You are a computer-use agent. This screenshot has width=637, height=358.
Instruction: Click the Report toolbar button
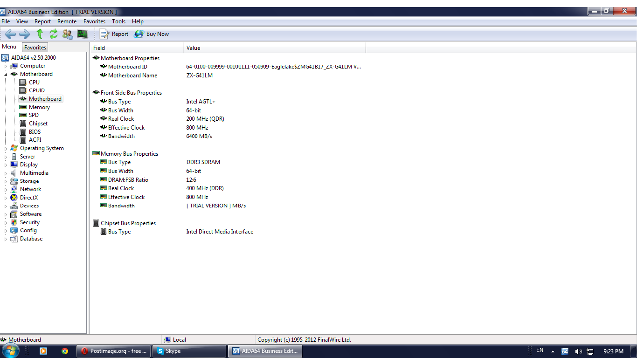(x=114, y=34)
